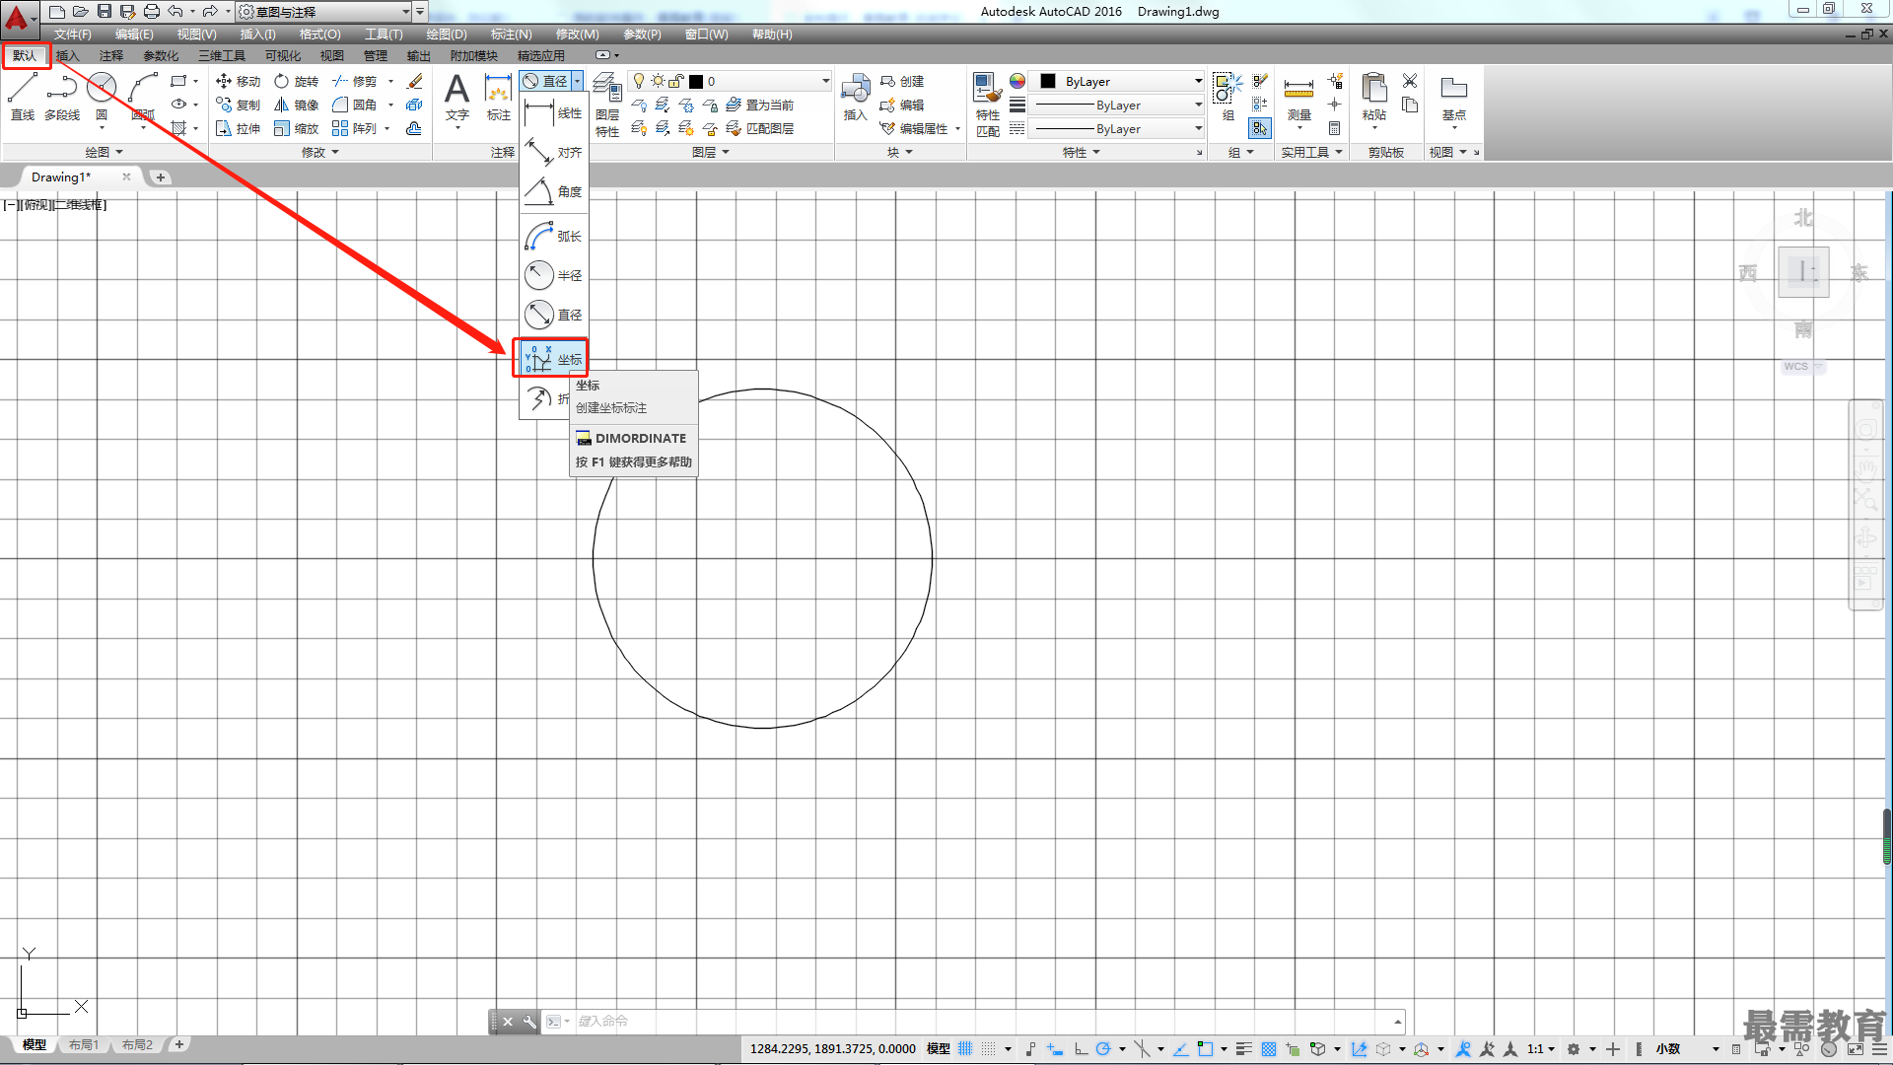Switch to the 参数化 ribbon tab
Screen dimensions: 1893x1065
pos(161,56)
